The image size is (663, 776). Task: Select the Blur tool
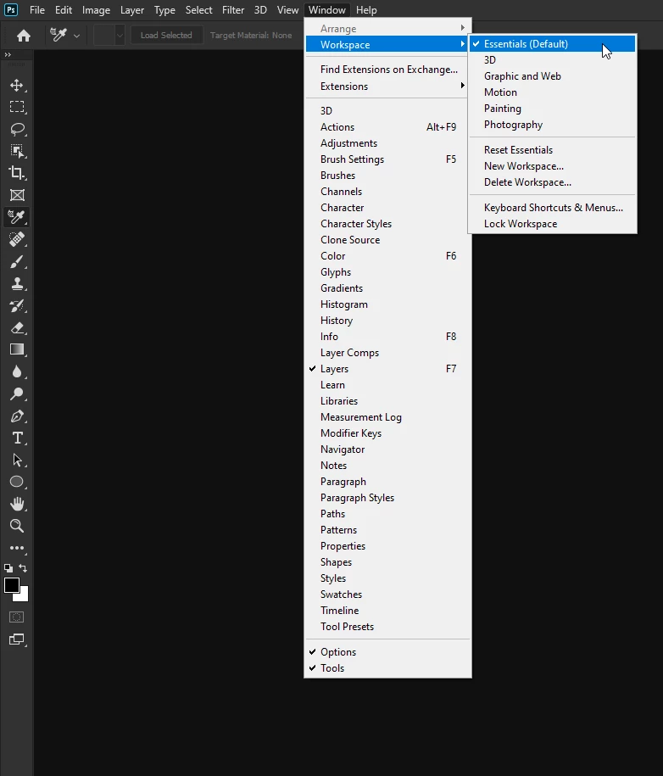click(x=17, y=371)
